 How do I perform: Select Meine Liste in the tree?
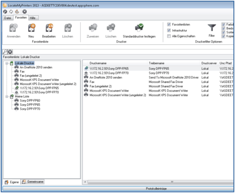point(22,96)
